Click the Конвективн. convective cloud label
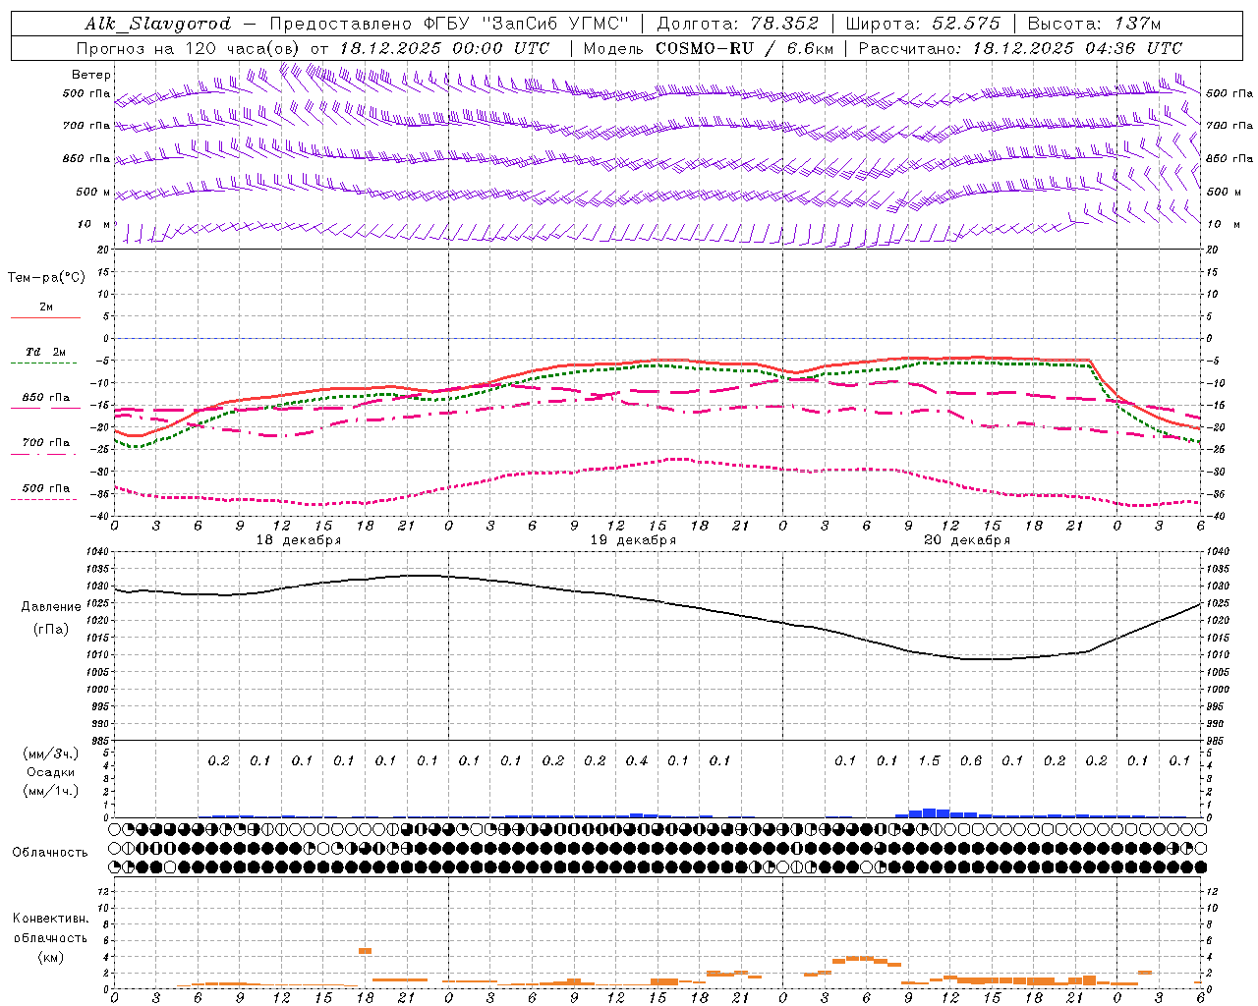This screenshot has height=1006, width=1258. (51, 919)
